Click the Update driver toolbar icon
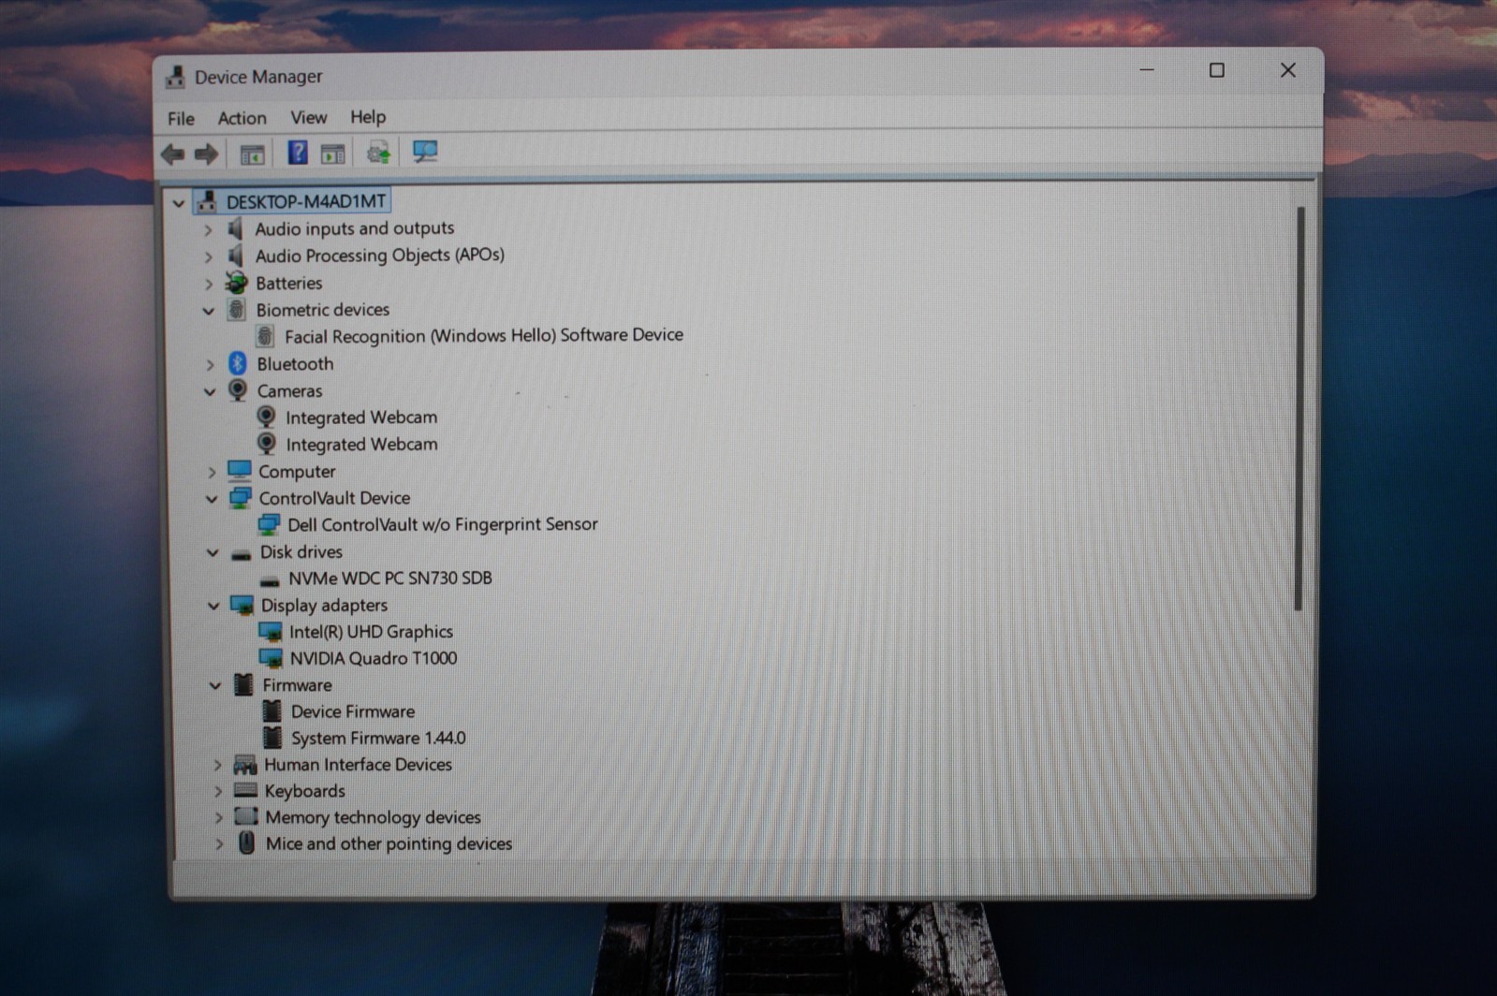This screenshot has height=996, width=1497. point(378,153)
